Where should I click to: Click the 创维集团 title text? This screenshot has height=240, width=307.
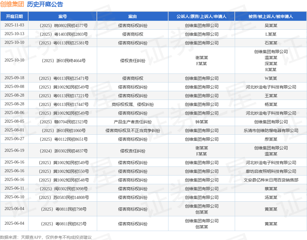click(x=12, y=4)
